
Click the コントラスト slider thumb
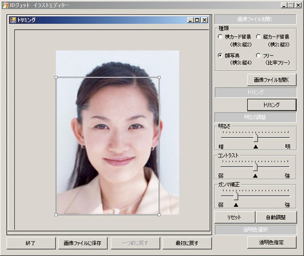[x=255, y=167]
